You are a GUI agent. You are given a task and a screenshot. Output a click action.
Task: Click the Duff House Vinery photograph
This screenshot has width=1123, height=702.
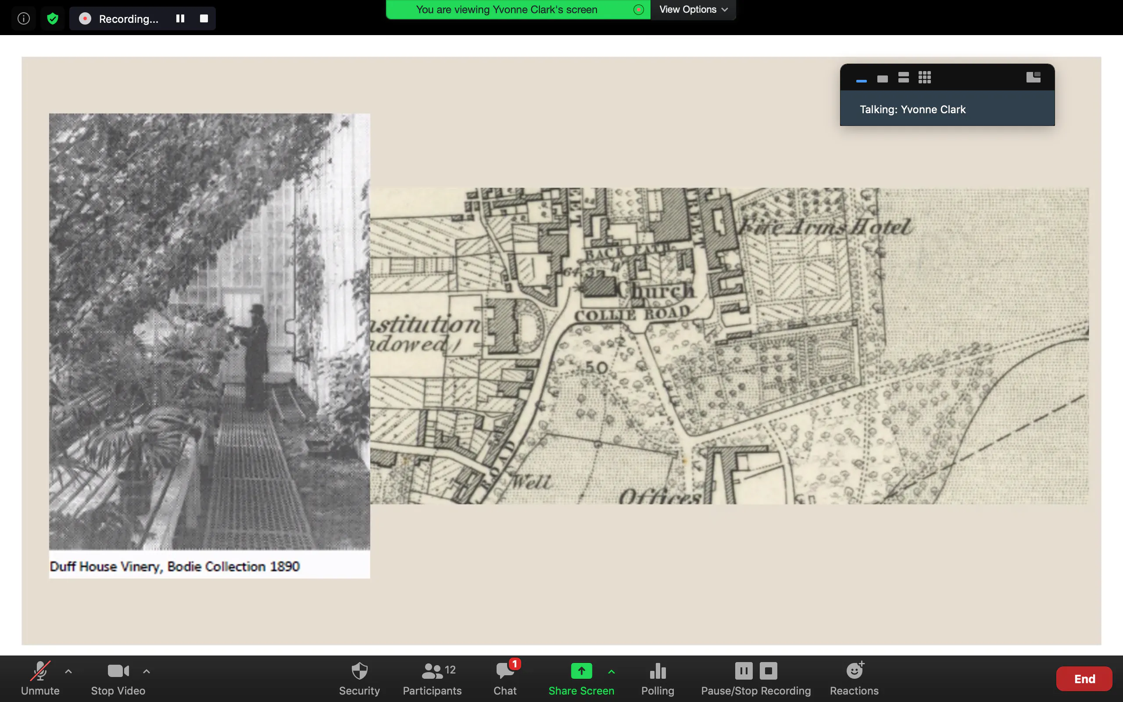point(209,332)
